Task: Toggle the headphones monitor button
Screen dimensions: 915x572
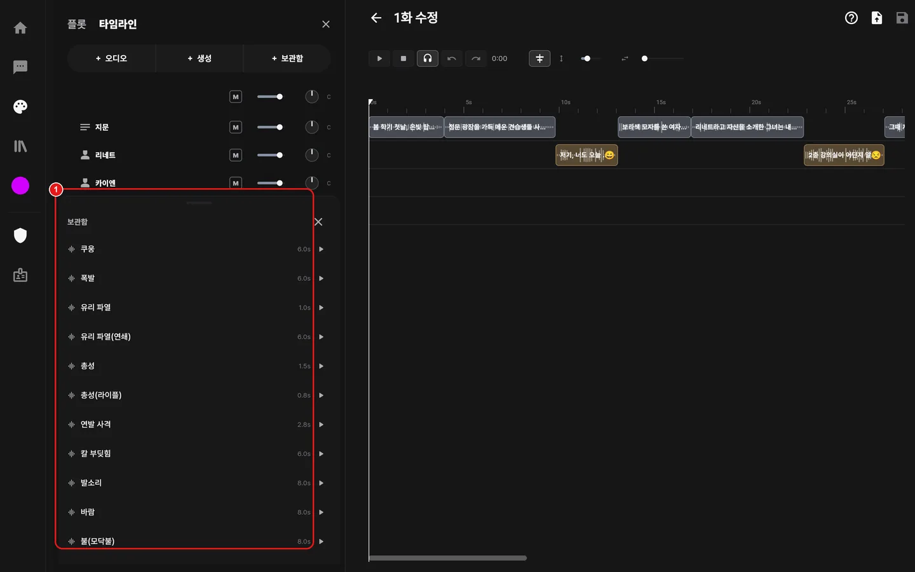Action: pyautogui.click(x=428, y=58)
